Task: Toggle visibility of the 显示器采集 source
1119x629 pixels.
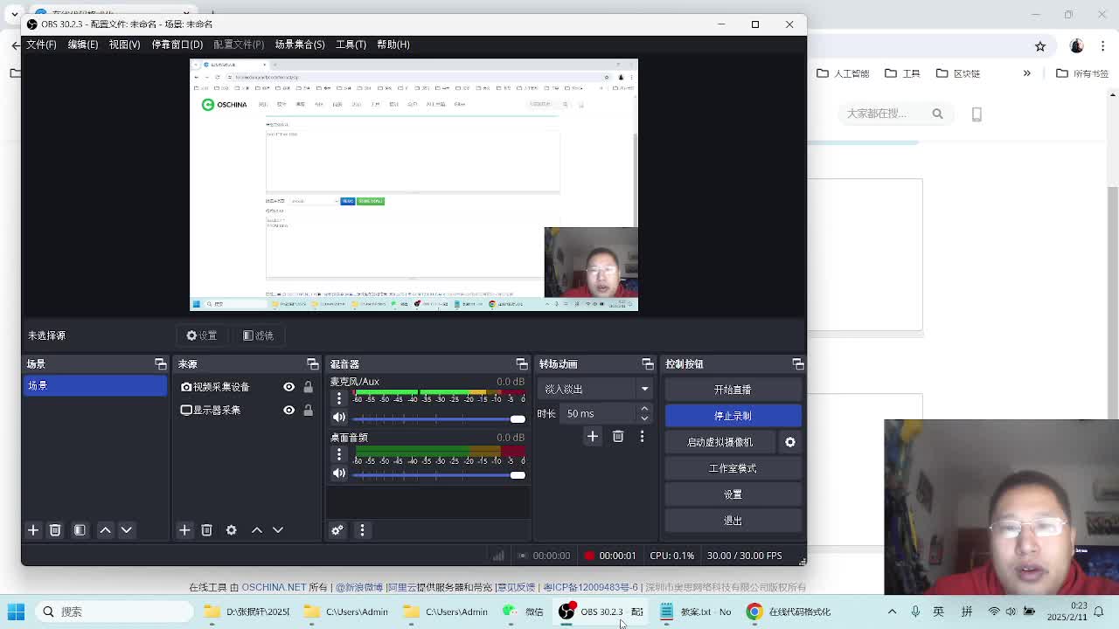Action: [x=288, y=410]
